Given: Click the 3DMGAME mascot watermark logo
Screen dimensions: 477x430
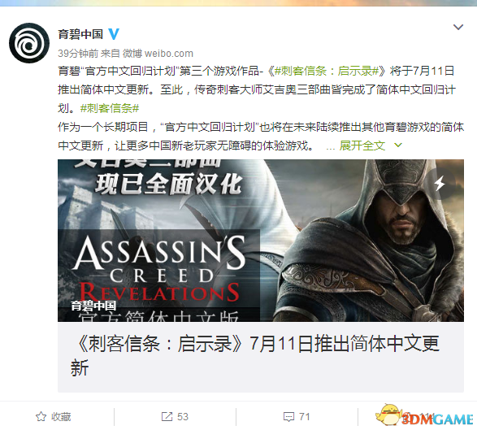Looking at the screenshot, I should [x=425, y=415].
